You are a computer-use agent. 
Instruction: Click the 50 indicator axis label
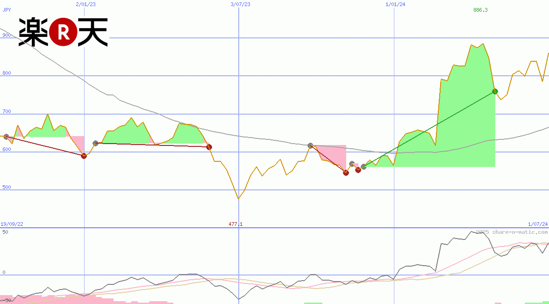(5, 232)
